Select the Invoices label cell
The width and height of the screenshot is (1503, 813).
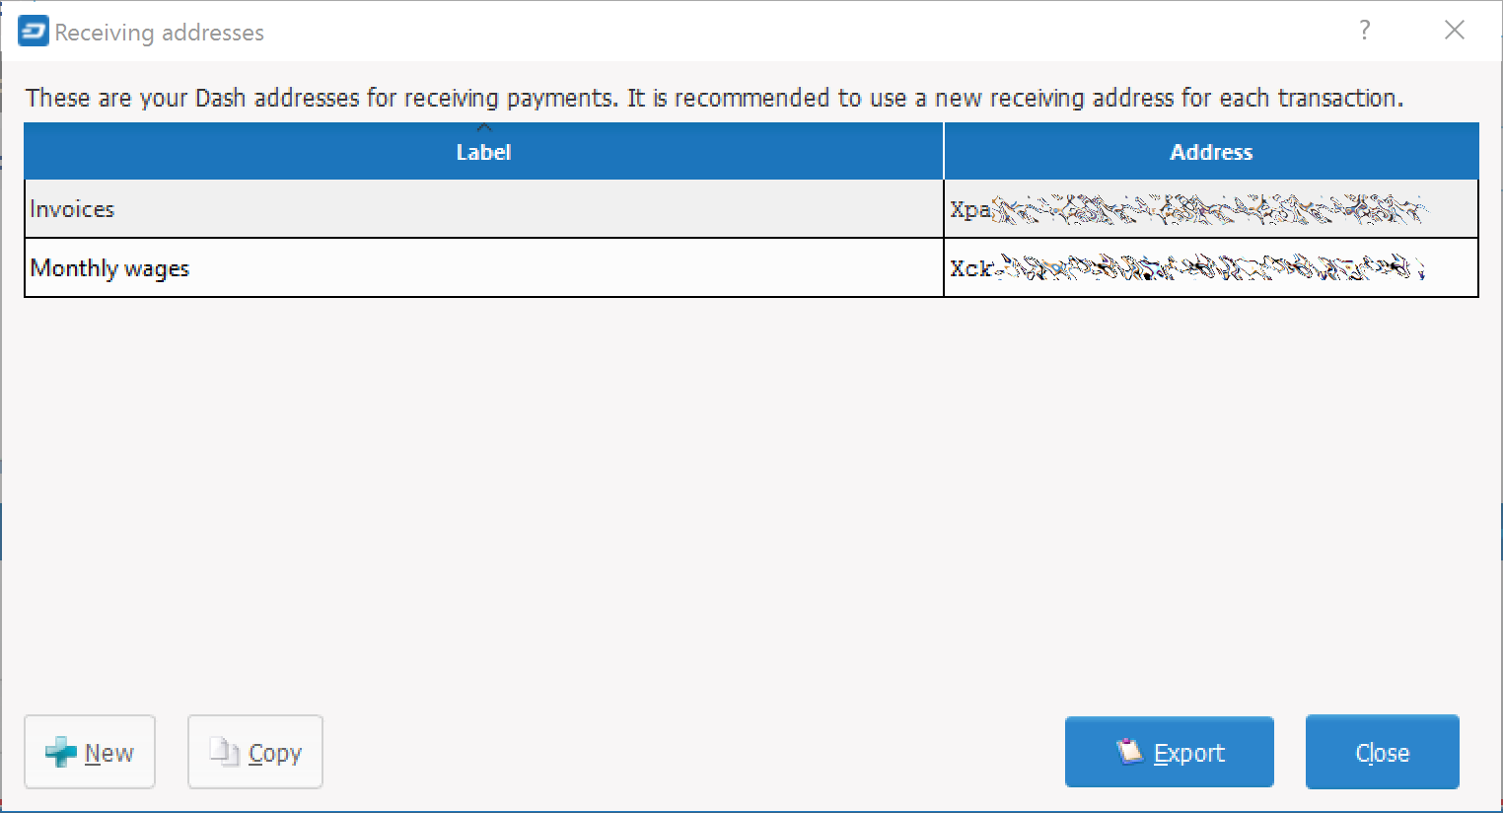tap(483, 209)
